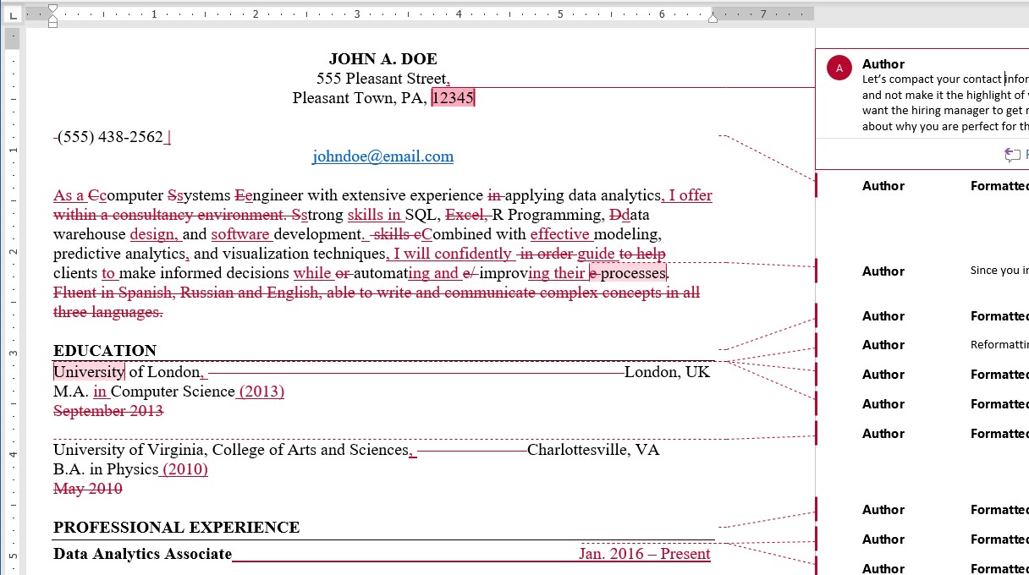The height and width of the screenshot is (575, 1029).
Task: Select the first Author Formatted revision entry
Action: tap(931, 185)
